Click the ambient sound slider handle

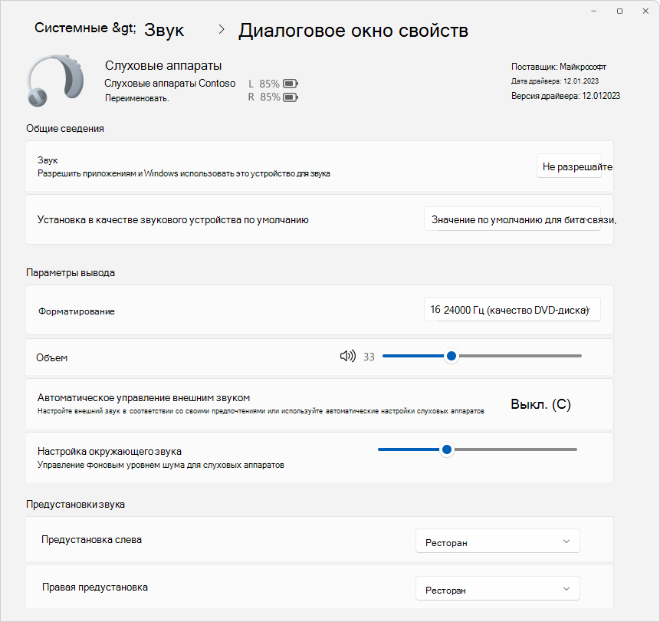point(447,449)
